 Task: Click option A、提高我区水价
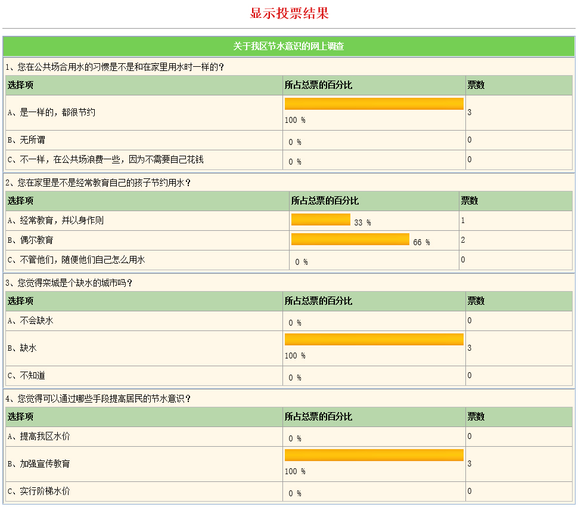pyautogui.click(x=39, y=436)
